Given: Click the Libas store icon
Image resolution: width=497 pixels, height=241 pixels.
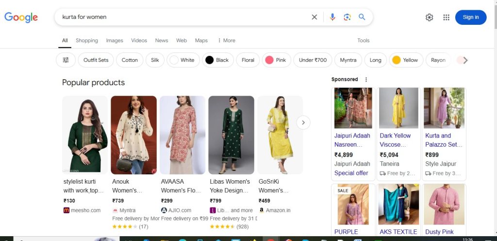Looking at the screenshot, I should [x=213, y=210].
